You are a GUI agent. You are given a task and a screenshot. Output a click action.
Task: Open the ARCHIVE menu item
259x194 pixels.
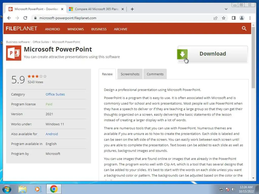121,29
